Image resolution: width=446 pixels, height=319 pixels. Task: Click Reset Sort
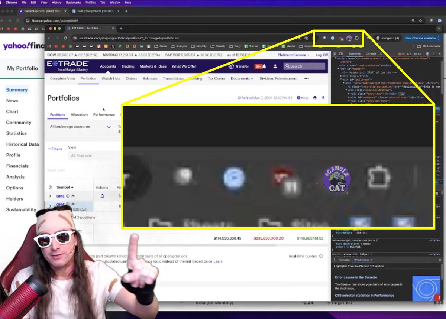pos(56,170)
